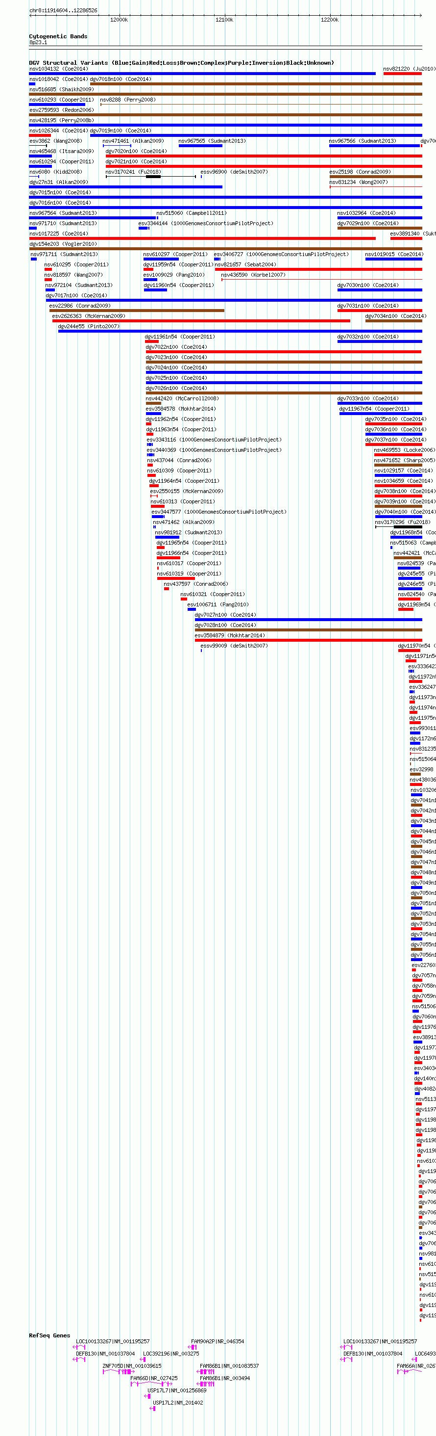Click the 12100k ruler tick label
Image resolution: width=436 pixels, height=1436 pixels.
(224, 20)
